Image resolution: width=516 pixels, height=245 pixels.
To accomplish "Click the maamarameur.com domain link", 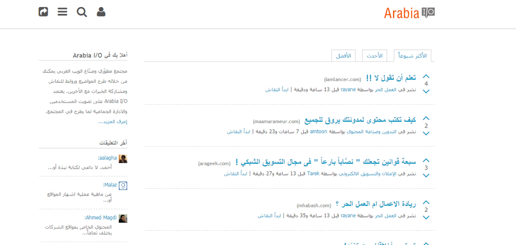I will (x=276, y=121).
